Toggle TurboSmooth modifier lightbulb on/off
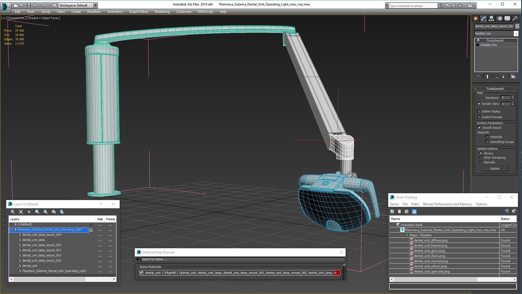The width and height of the screenshot is (522, 294). pos(478,41)
